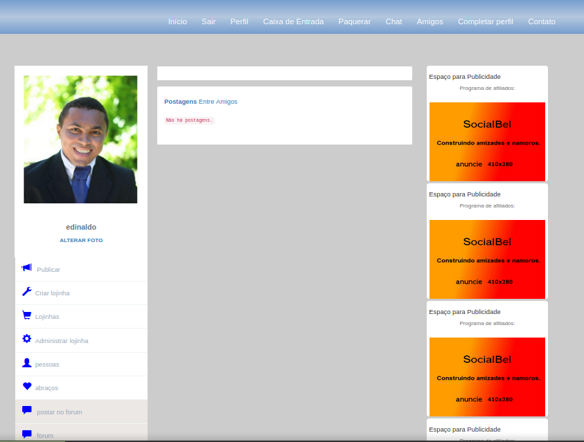
Task: Click the megaphone icon beside Publicar
Action: pyautogui.click(x=27, y=268)
